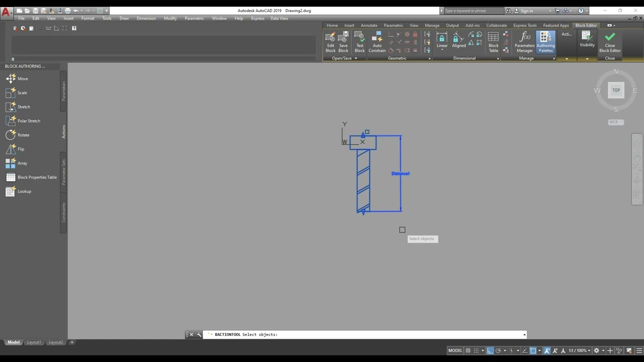This screenshot has width=644, height=362.
Task: Add a new layout with plus button
Action: coord(72,342)
